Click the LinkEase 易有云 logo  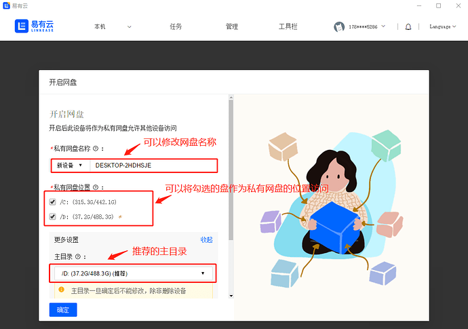click(x=34, y=26)
